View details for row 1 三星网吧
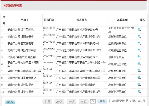149x106 pixels. [139, 30]
